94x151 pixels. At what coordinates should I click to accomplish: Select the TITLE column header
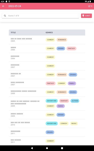click(13, 33)
